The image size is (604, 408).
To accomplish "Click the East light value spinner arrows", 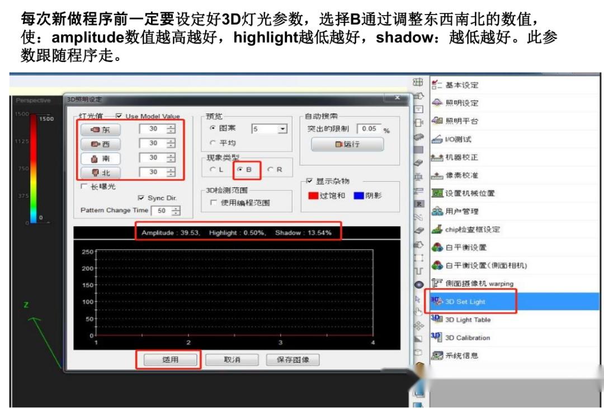I will point(171,129).
